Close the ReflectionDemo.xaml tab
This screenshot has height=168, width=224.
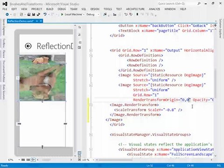coord(41,21)
